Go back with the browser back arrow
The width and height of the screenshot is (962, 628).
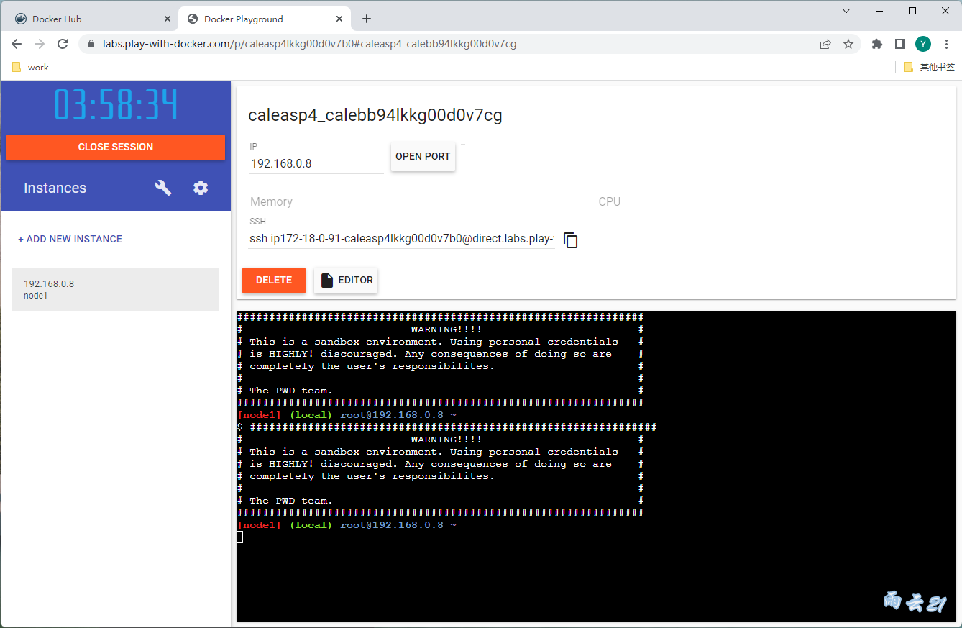coord(17,44)
